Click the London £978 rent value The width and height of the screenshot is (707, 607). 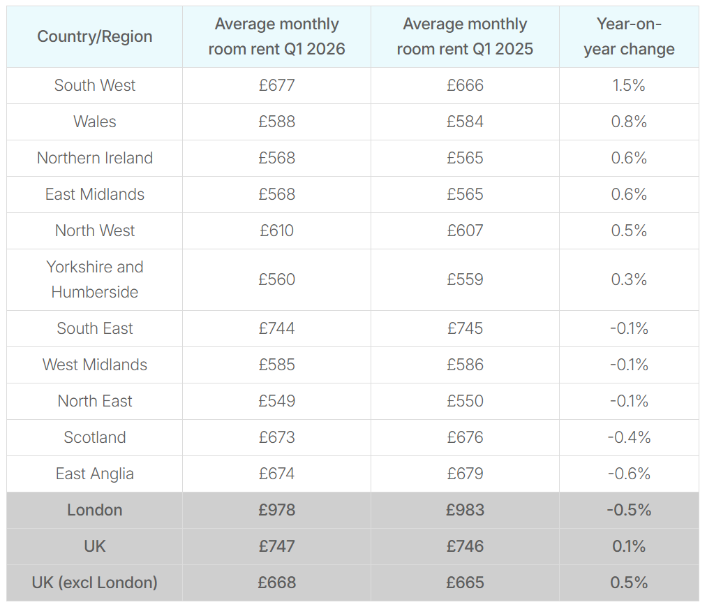(276, 510)
